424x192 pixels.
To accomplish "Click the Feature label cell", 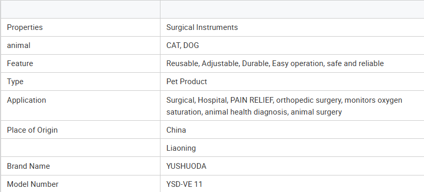I will tap(80, 63).
